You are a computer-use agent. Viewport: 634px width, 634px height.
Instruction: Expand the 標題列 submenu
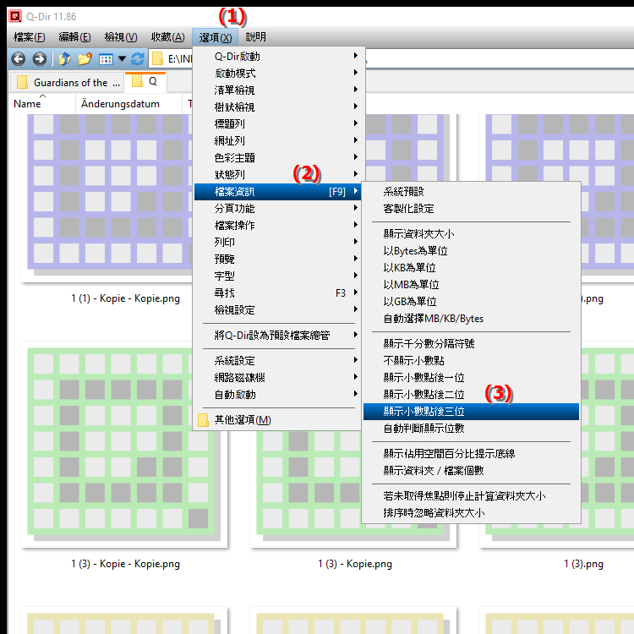pos(279,123)
